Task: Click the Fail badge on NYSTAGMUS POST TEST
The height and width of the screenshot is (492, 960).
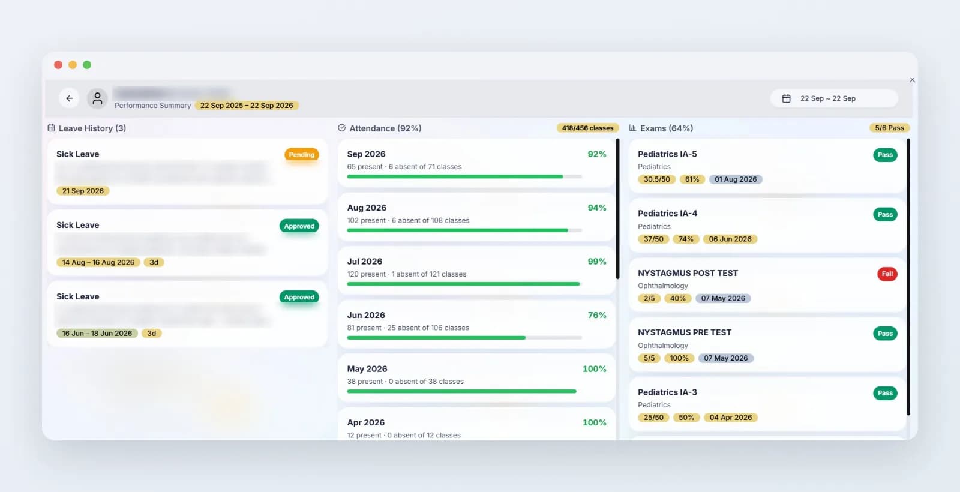Action: pos(887,274)
